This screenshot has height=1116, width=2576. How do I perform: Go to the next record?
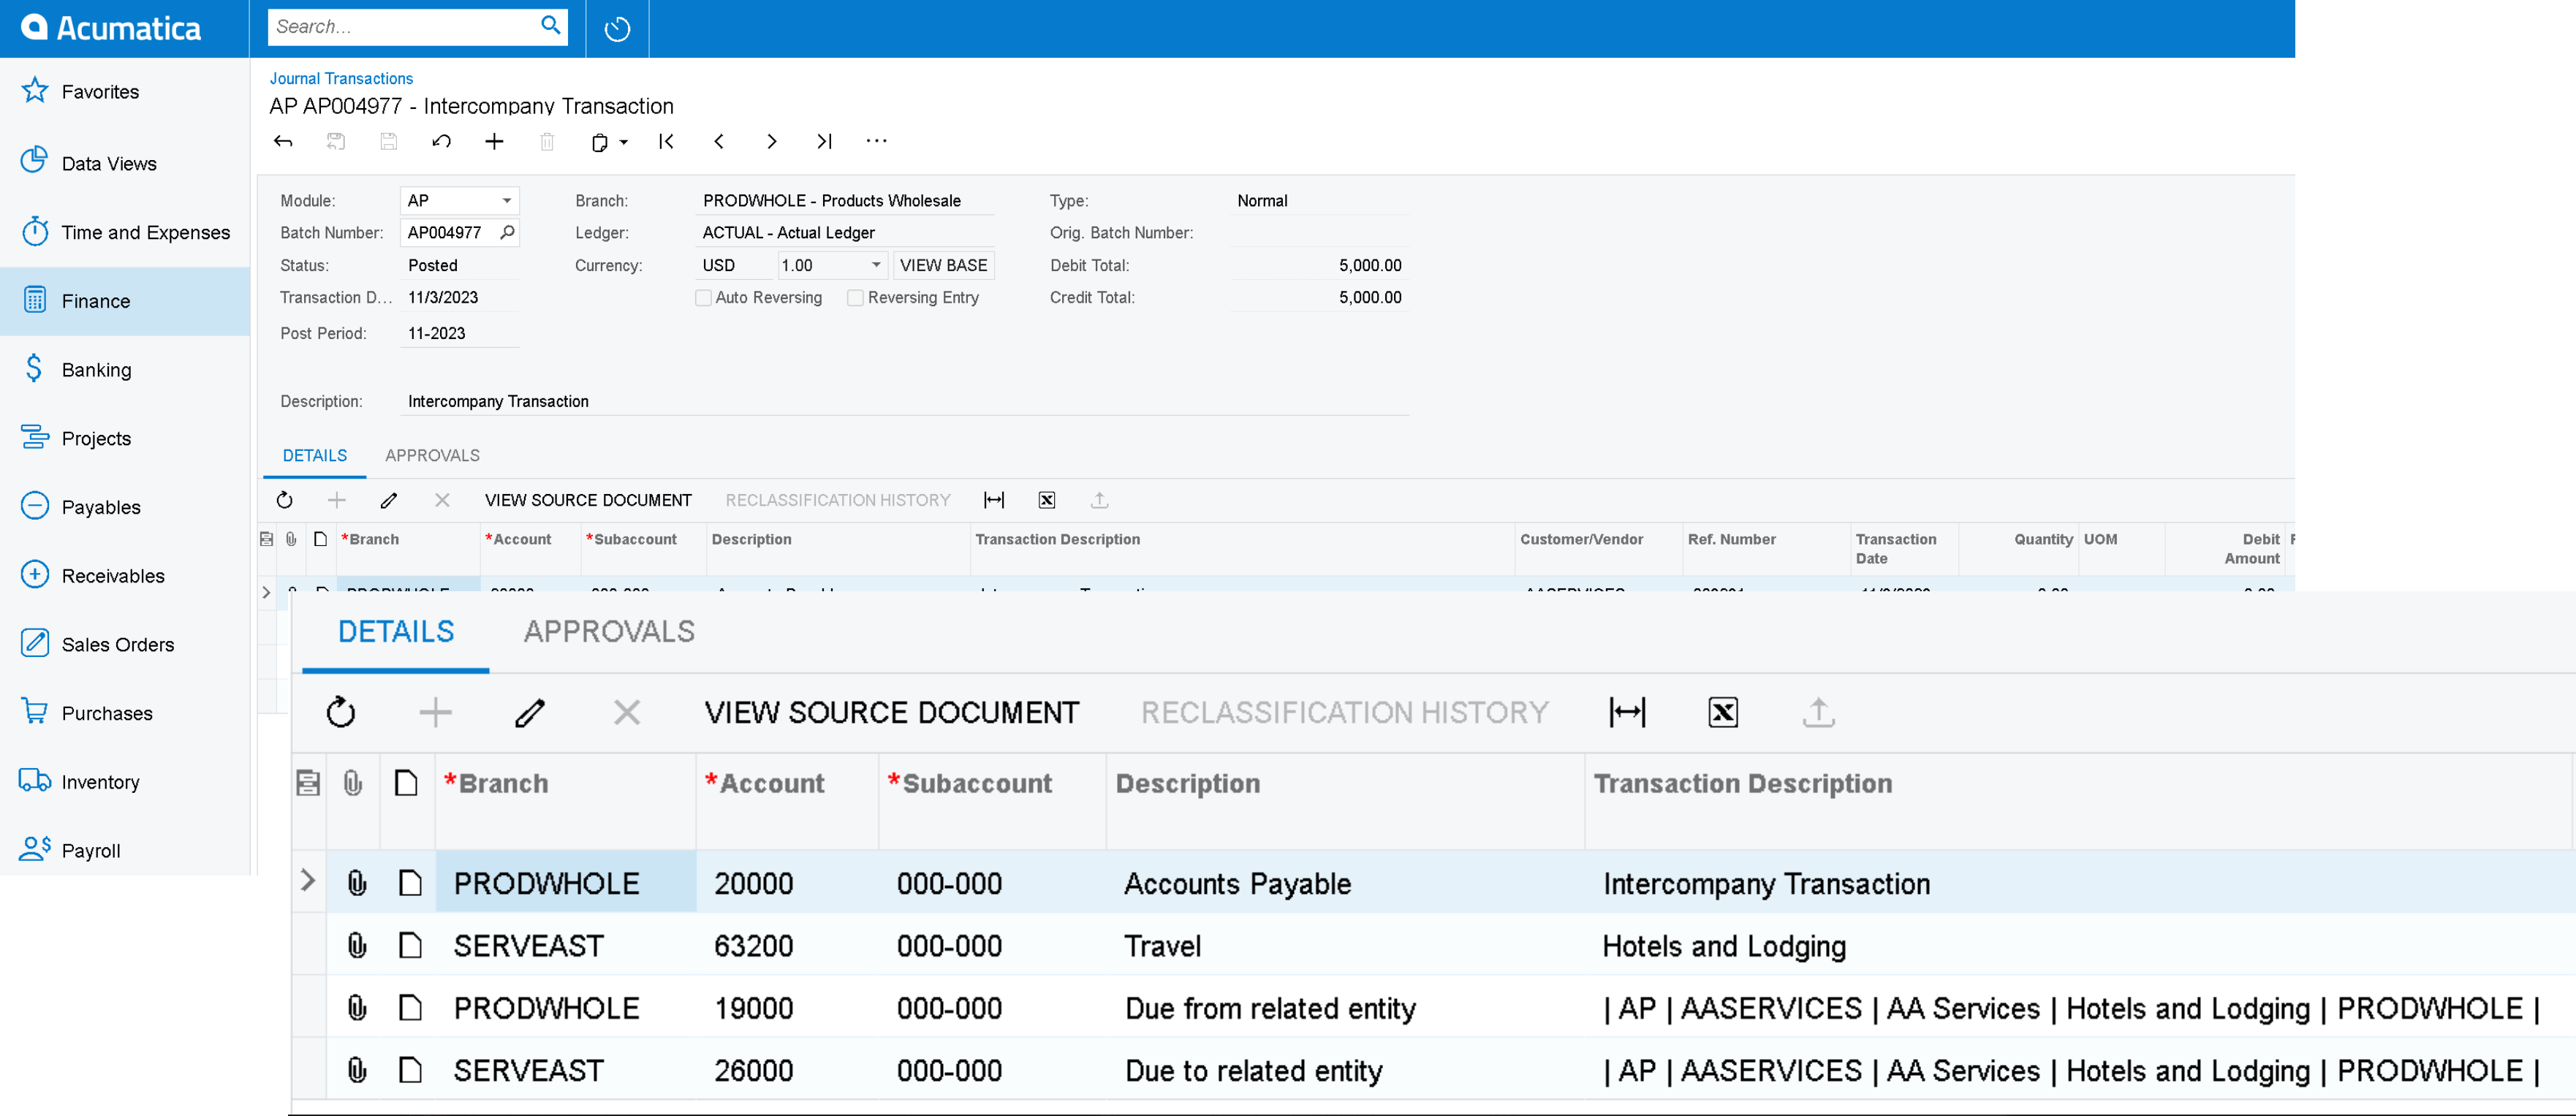(771, 141)
